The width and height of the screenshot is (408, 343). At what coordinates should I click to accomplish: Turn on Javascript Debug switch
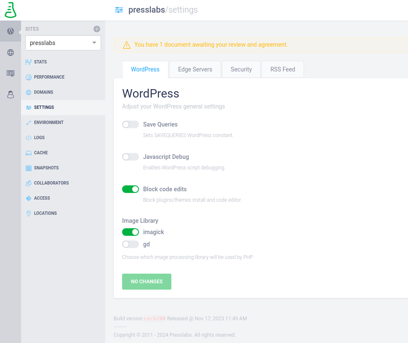coord(131,157)
